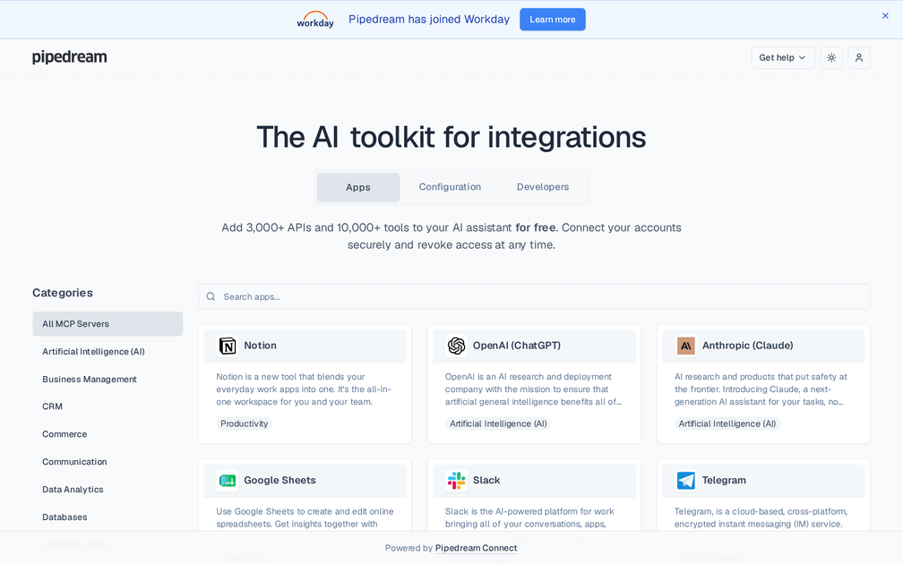Click the Anthropic (Claude) logo icon
Screen dimensions: 903x564
click(x=685, y=346)
